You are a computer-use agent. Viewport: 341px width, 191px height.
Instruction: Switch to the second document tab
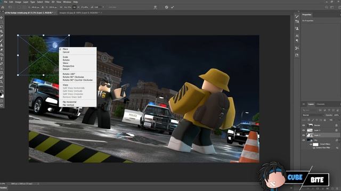pos(79,13)
